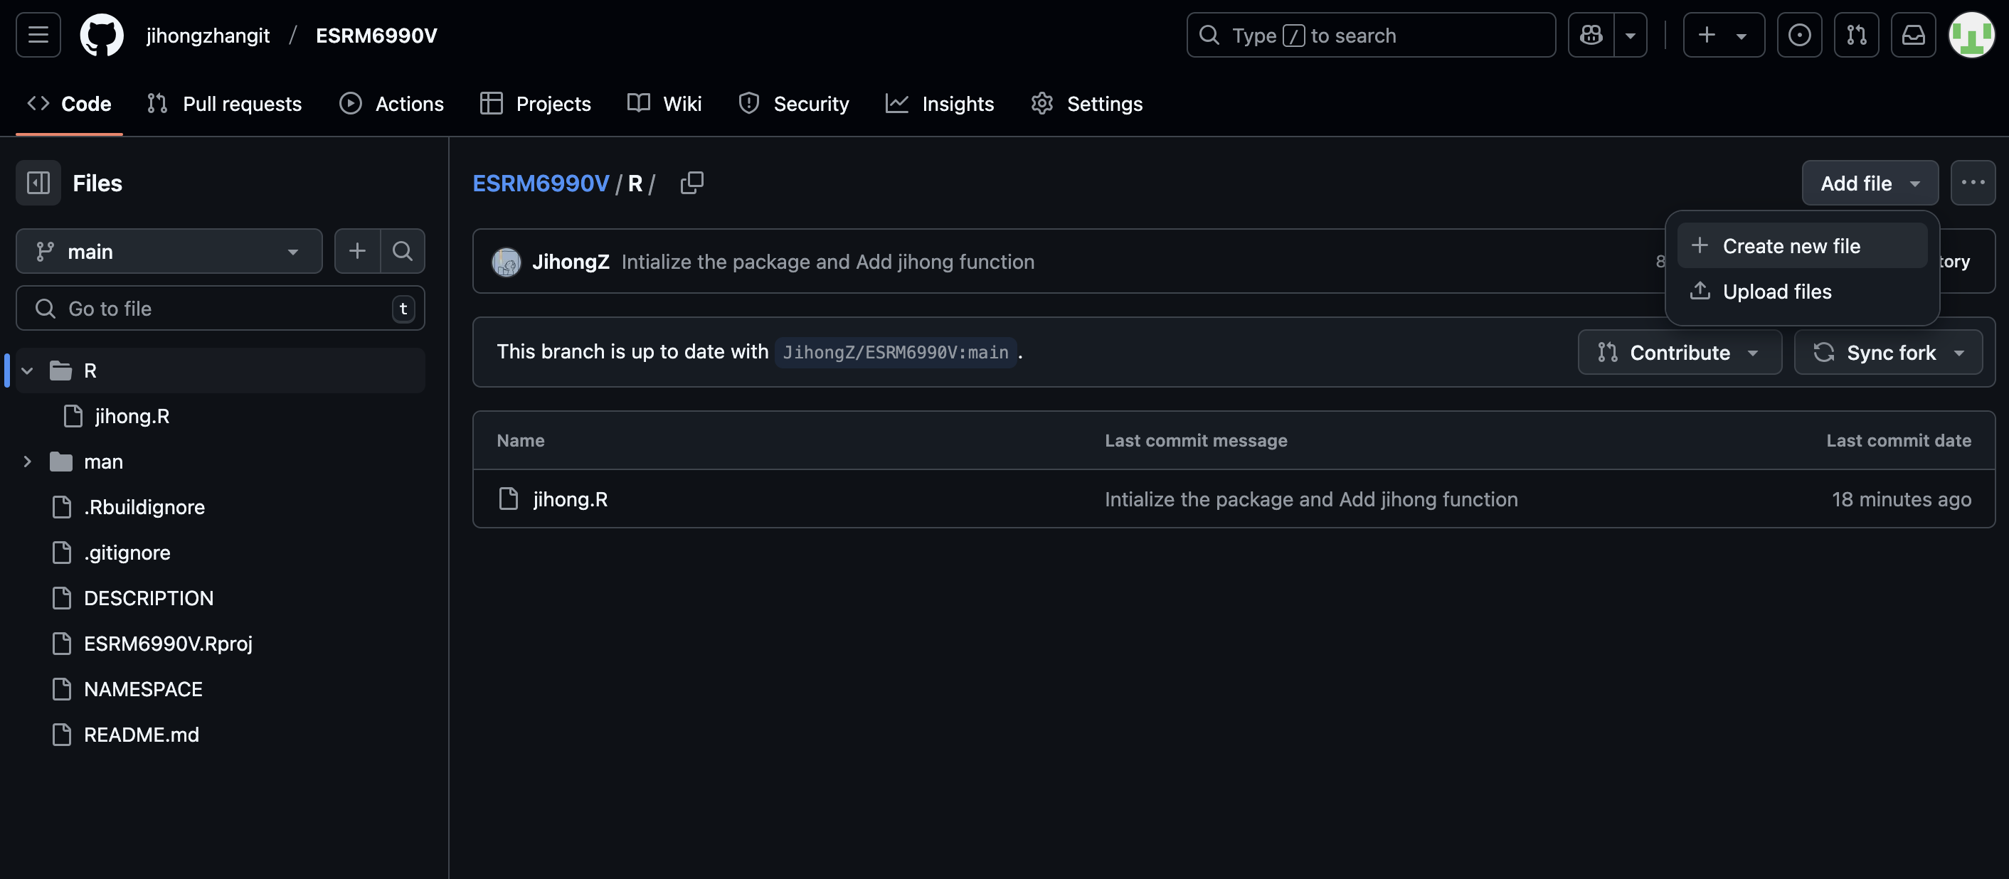
Task: Click '18 minutes ago' commit date
Action: (1901, 499)
